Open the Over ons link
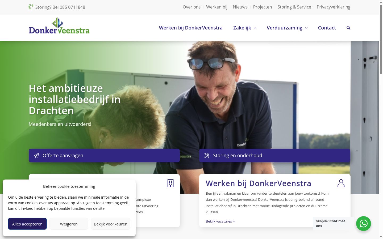The width and height of the screenshot is (383, 239). (191, 7)
